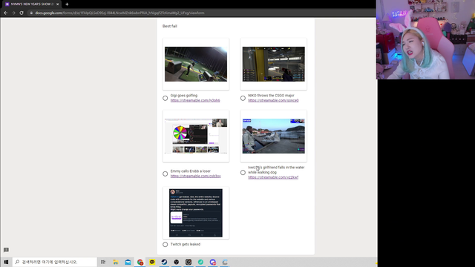Open streamable link under Emmy calls Erobb
Image resolution: width=475 pixels, height=267 pixels.
click(x=196, y=177)
